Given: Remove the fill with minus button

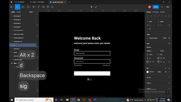Looking at the screenshot, I should coord(169,72).
